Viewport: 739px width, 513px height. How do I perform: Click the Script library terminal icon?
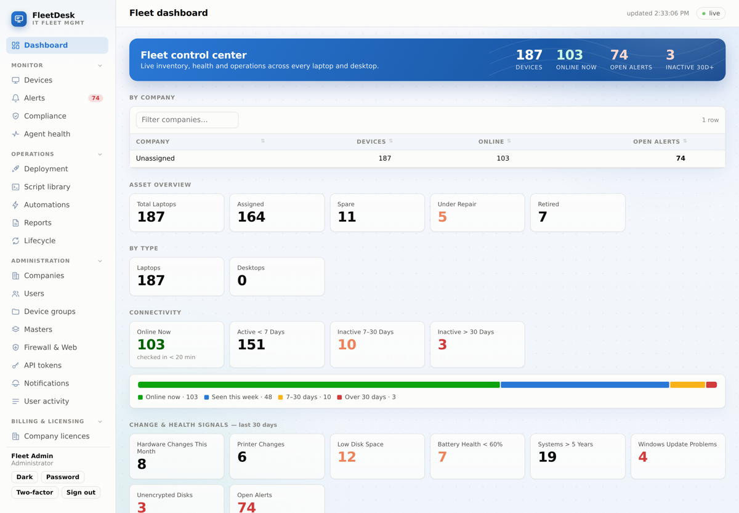click(x=16, y=187)
